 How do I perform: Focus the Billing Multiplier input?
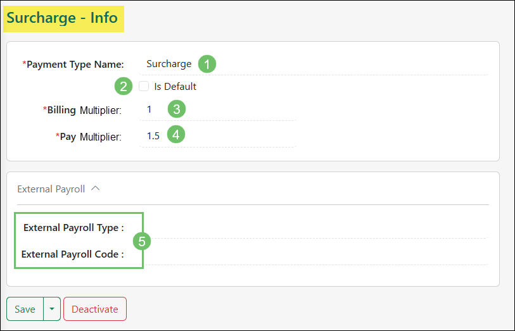218,109
